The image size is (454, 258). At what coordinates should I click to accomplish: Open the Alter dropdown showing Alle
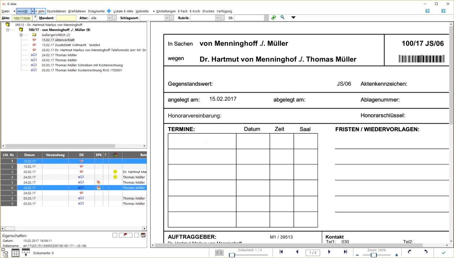tap(109, 18)
